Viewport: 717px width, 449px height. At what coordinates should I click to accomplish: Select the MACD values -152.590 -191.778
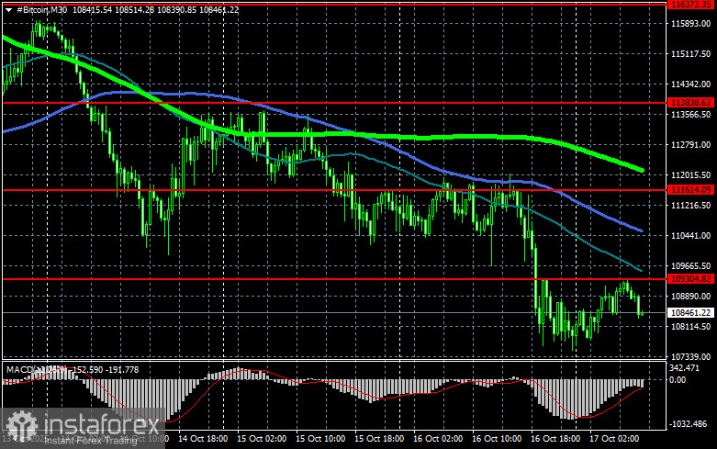click(105, 369)
